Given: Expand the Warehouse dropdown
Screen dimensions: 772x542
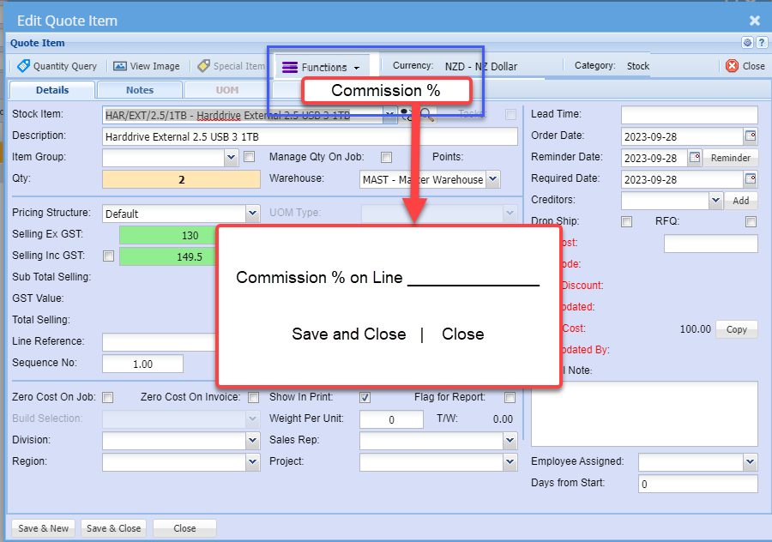Looking at the screenshot, I should pyautogui.click(x=493, y=179).
